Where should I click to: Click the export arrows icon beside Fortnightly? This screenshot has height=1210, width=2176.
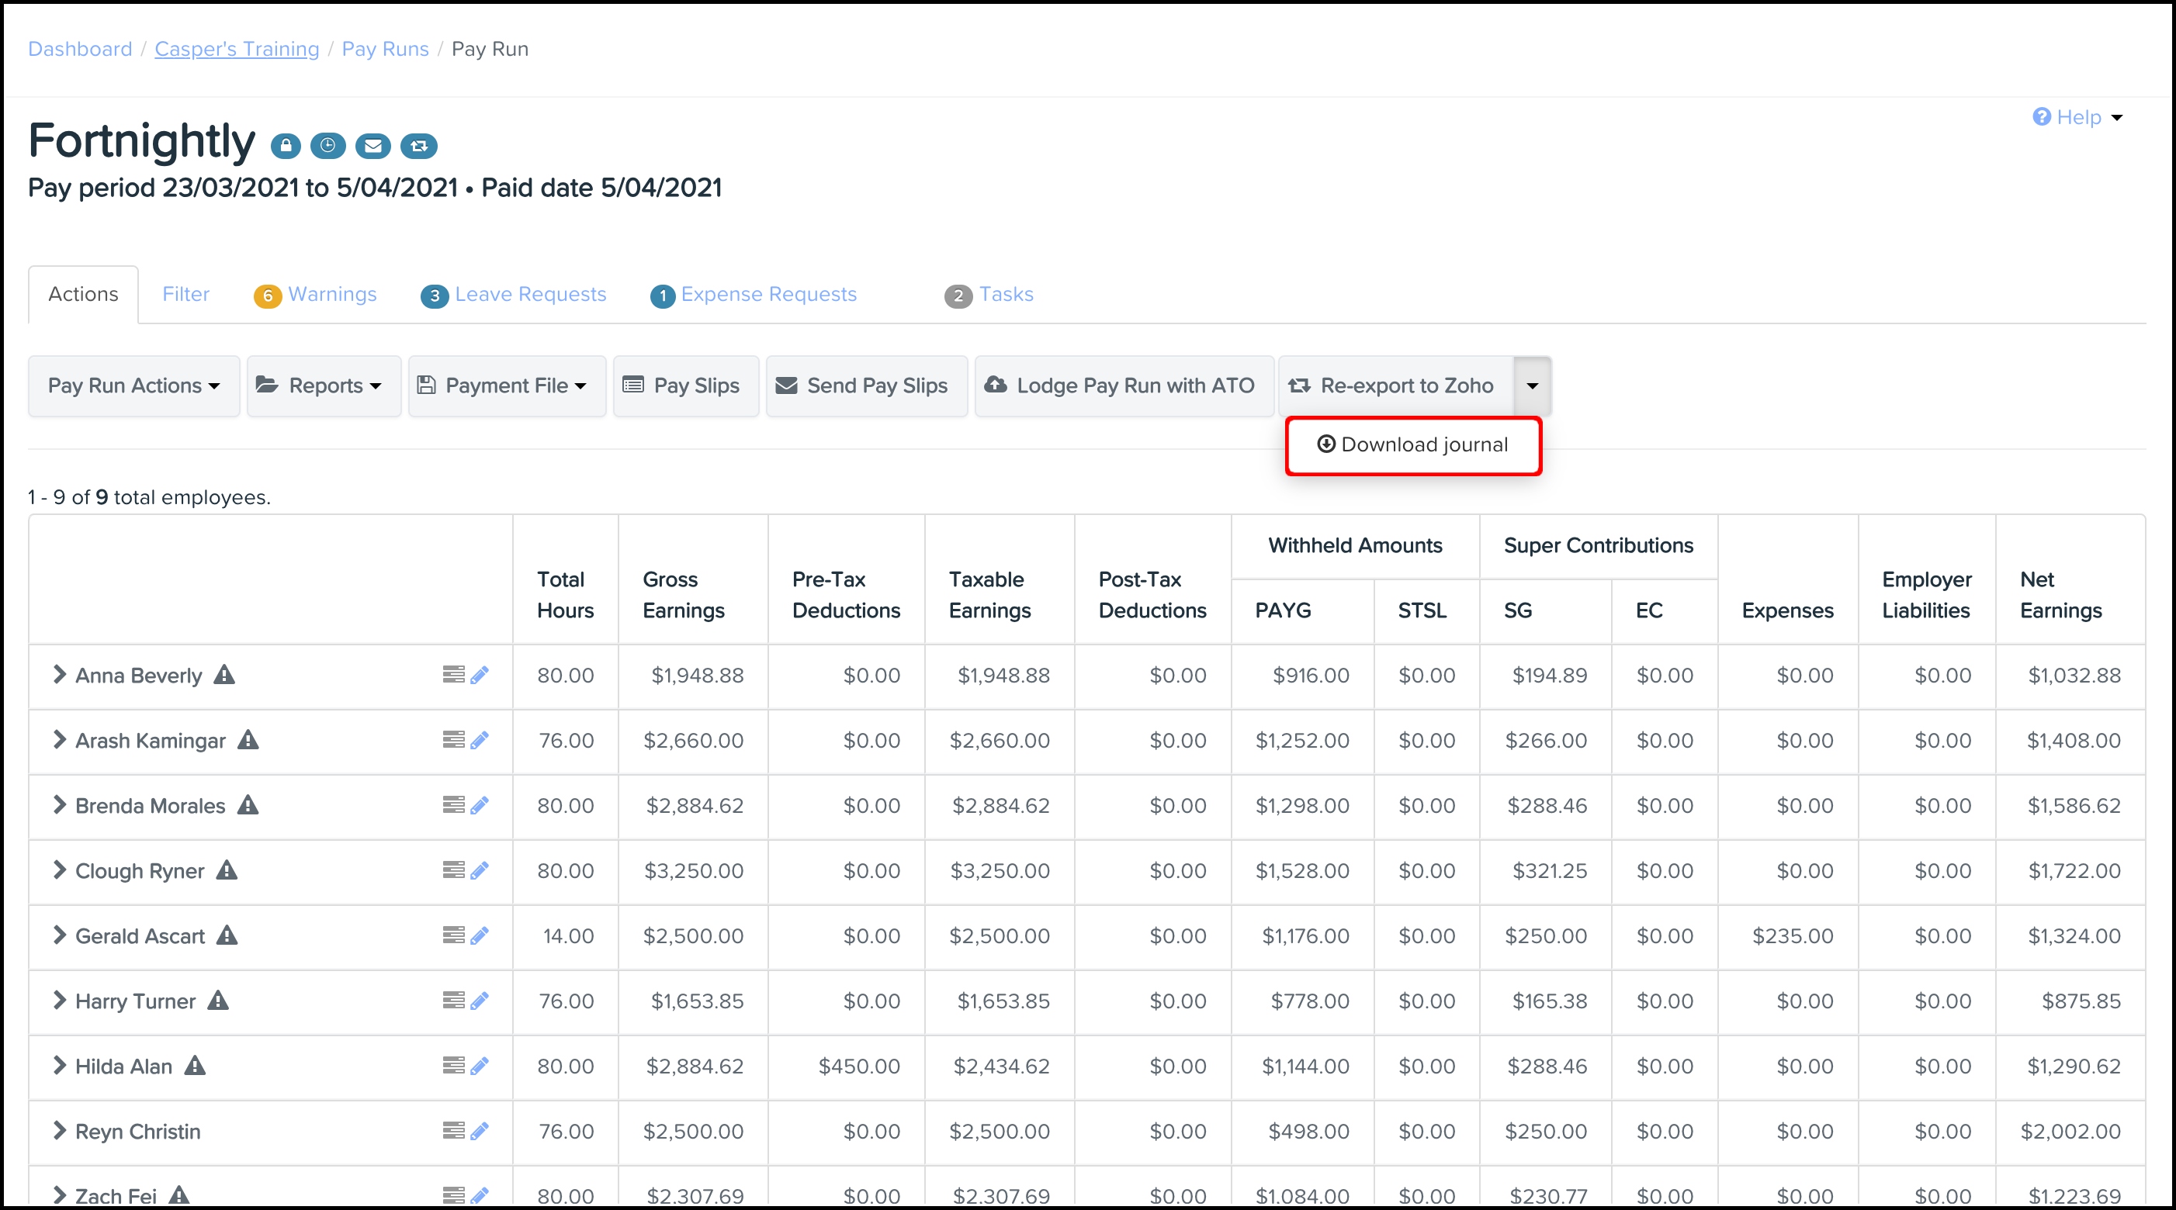click(x=418, y=146)
